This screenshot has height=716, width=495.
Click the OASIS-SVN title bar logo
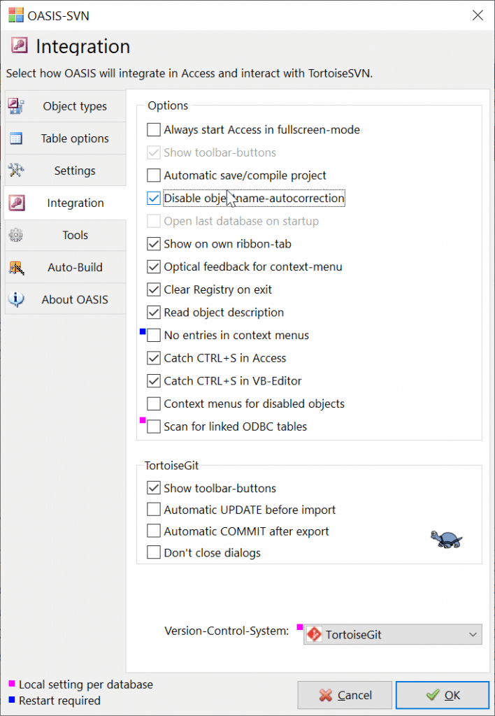click(x=17, y=15)
